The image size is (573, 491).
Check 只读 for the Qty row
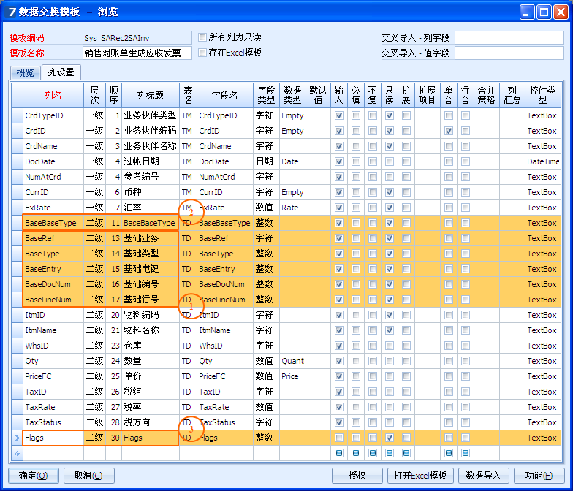click(x=389, y=361)
